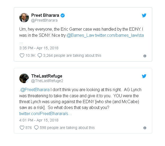The image size is (165, 146).
Task: Open info icon on Preet Bharara tweet
Action: point(145,56)
